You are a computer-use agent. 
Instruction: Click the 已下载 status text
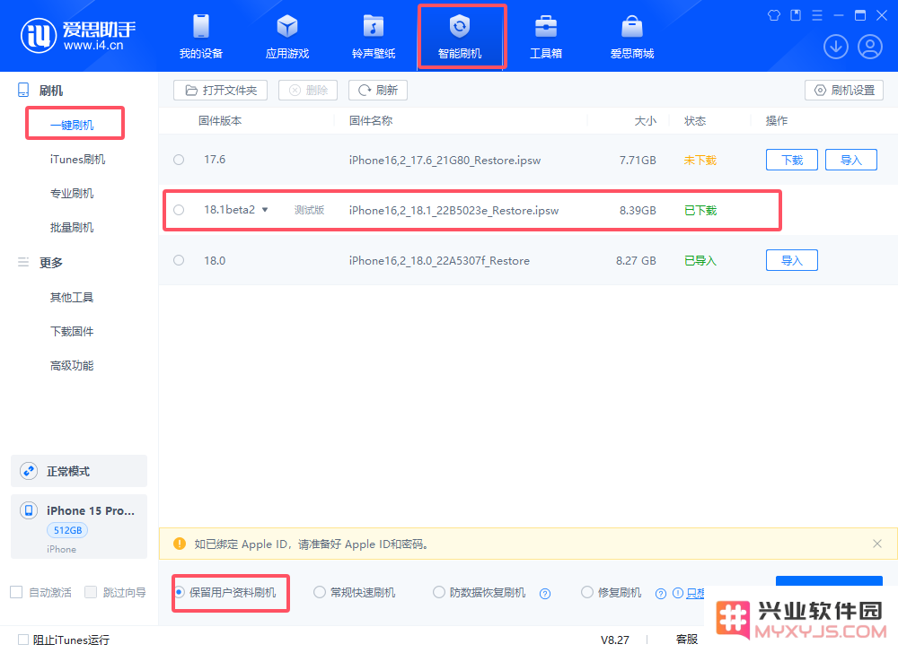(700, 211)
